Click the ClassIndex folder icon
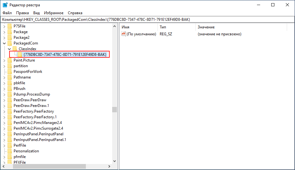295x170 pixels. 15,49
